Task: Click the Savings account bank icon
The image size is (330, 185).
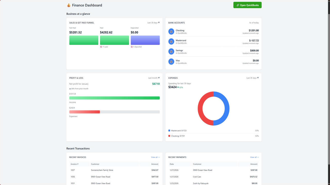Action: click(x=171, y=51)
